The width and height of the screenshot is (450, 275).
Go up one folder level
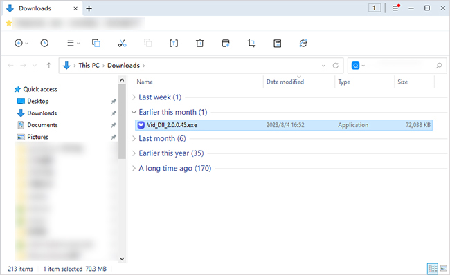point(48,66)
